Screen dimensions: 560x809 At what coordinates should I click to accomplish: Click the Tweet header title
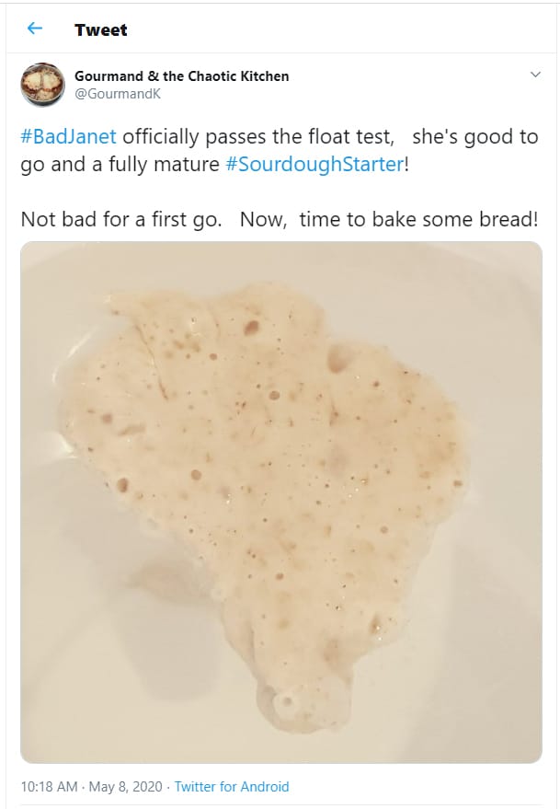pyautogui.click(x=100, y=30)
